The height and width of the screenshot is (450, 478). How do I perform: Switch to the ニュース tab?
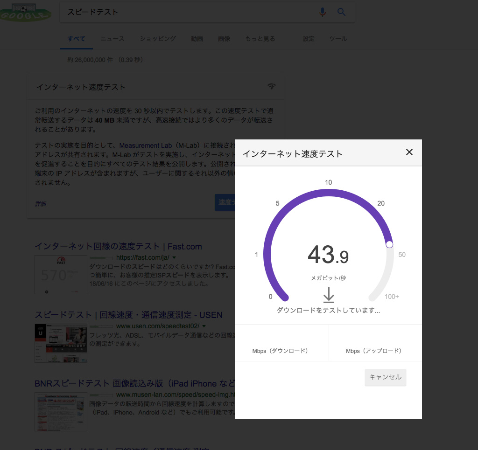(112, 39)
